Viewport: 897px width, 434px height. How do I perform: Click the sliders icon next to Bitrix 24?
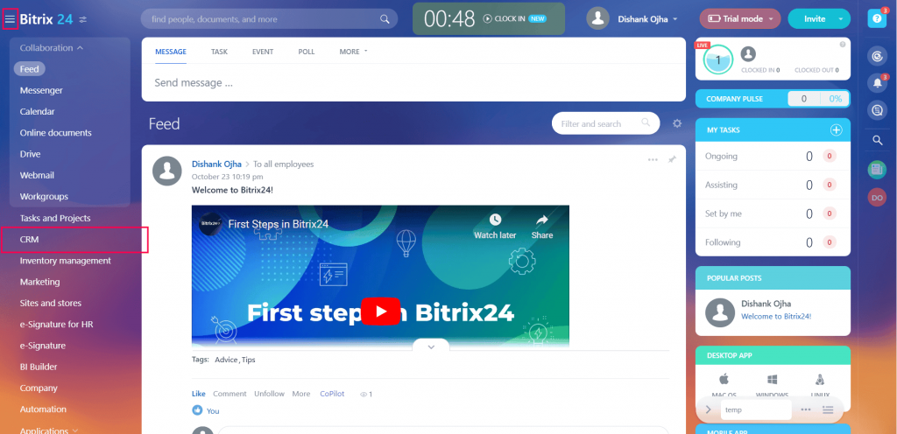pos(83,19)
